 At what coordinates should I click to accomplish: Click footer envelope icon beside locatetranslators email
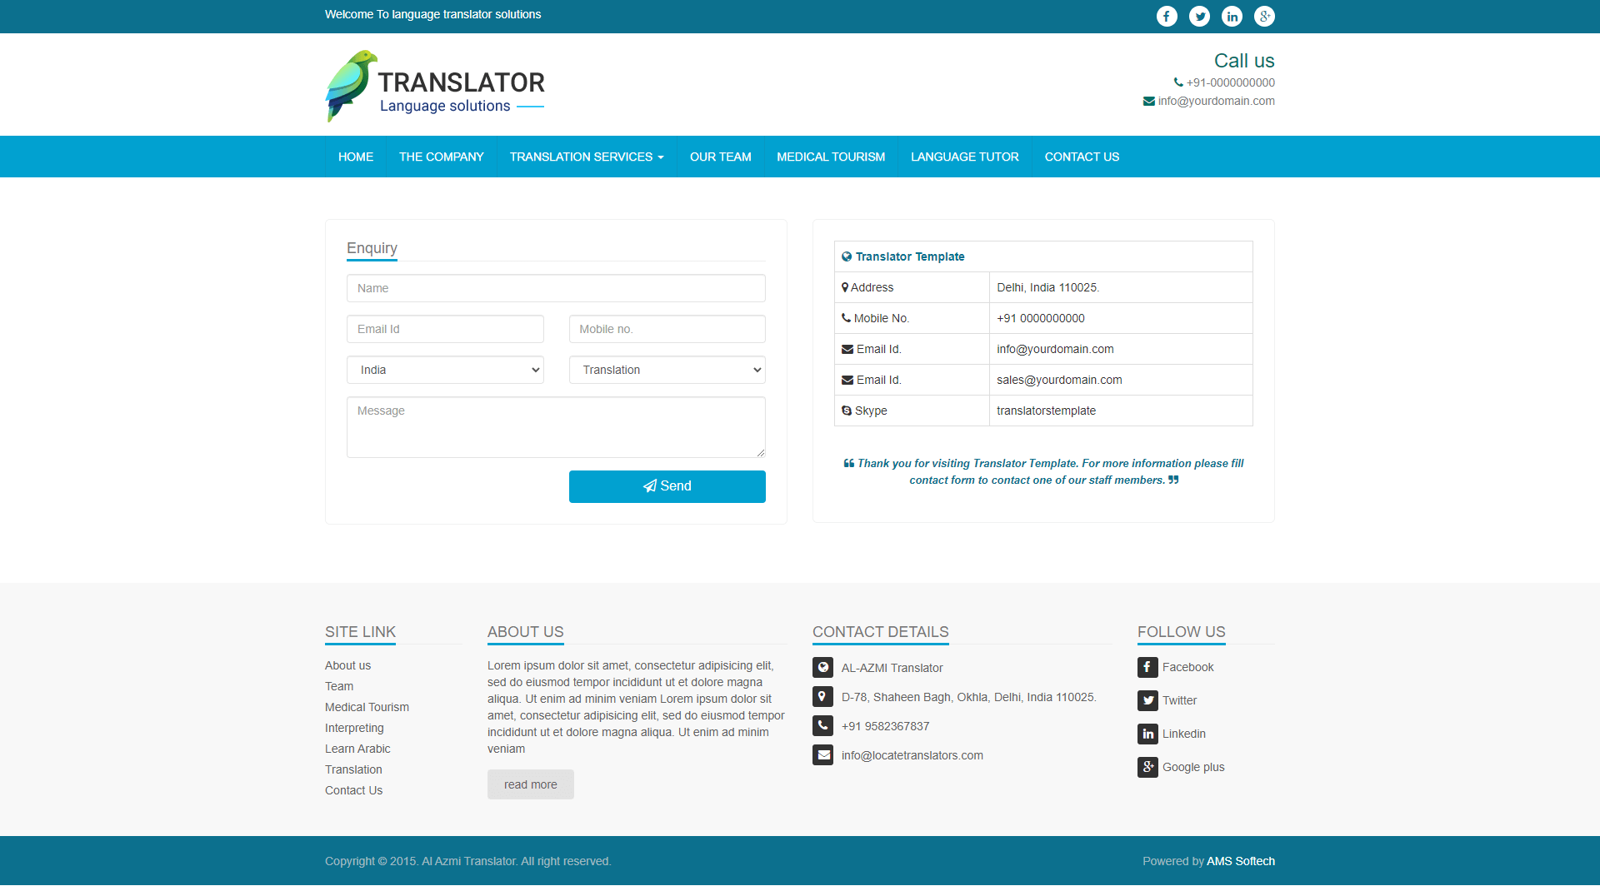point(823,755)
